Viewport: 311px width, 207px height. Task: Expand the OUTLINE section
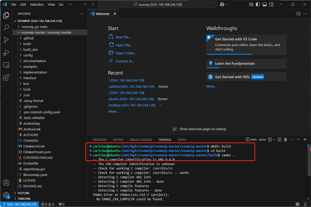coord(50,193)
